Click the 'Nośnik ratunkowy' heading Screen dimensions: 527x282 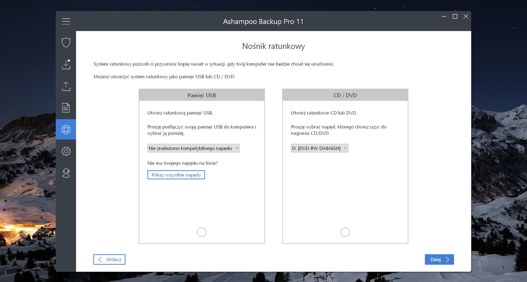[274, 46]
